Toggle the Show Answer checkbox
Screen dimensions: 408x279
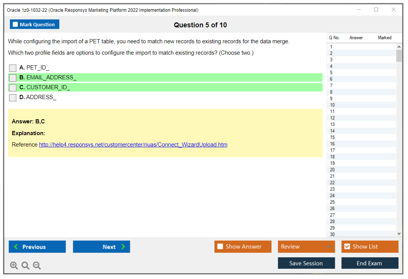[x=220, y=246]
